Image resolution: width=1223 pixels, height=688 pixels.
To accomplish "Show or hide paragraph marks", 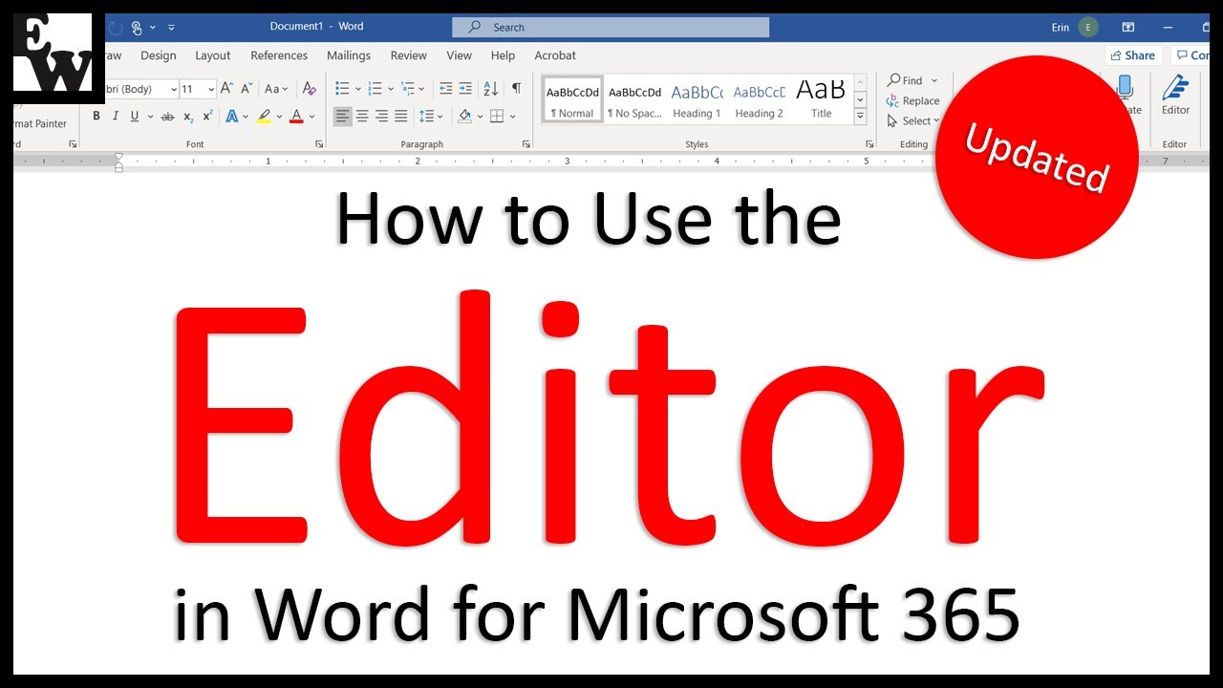I will tap(516, 88).
